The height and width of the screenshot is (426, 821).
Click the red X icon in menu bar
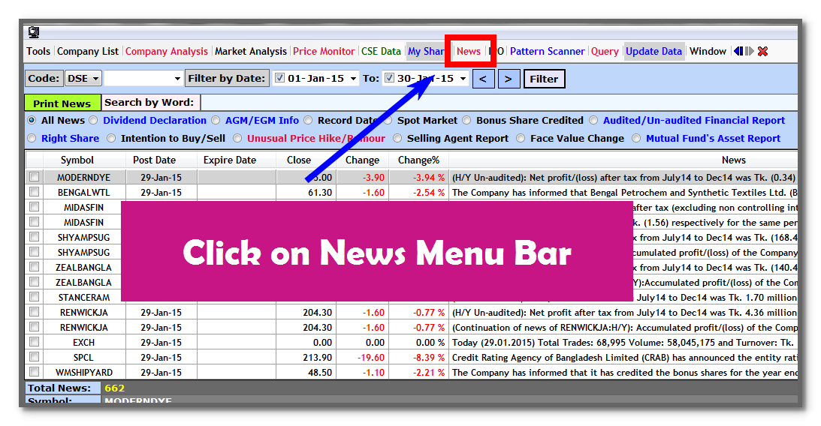click(x=762, y=51)
